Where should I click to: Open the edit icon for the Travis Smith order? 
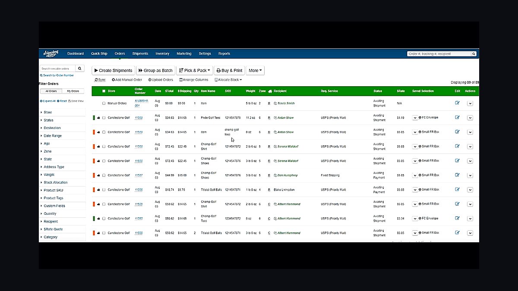(457, 103)
